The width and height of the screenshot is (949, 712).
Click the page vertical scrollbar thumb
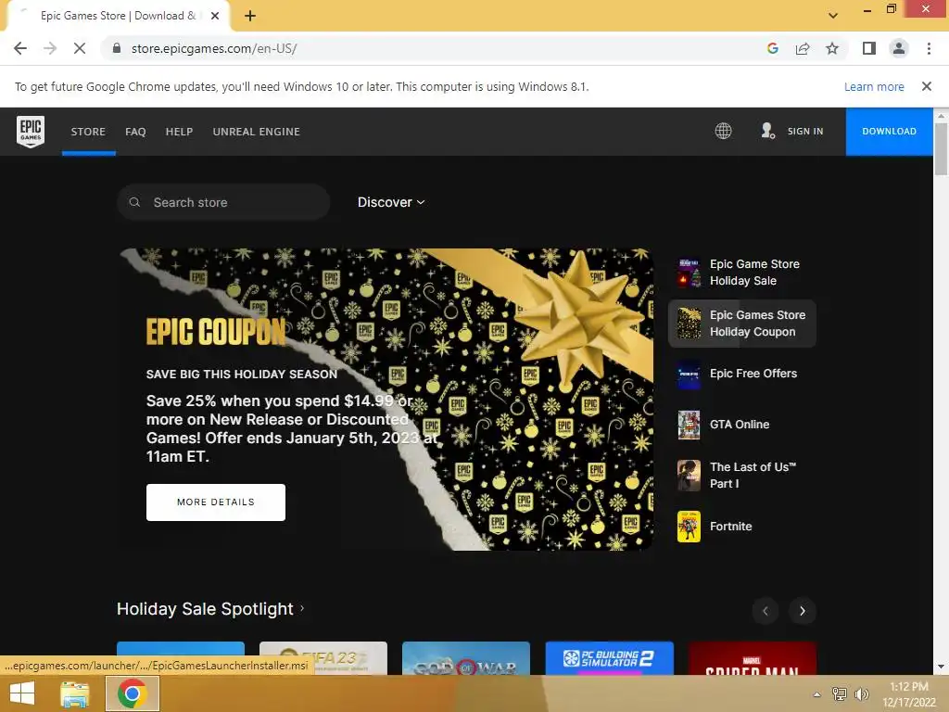pyautogui.click(x=941, y=149)
